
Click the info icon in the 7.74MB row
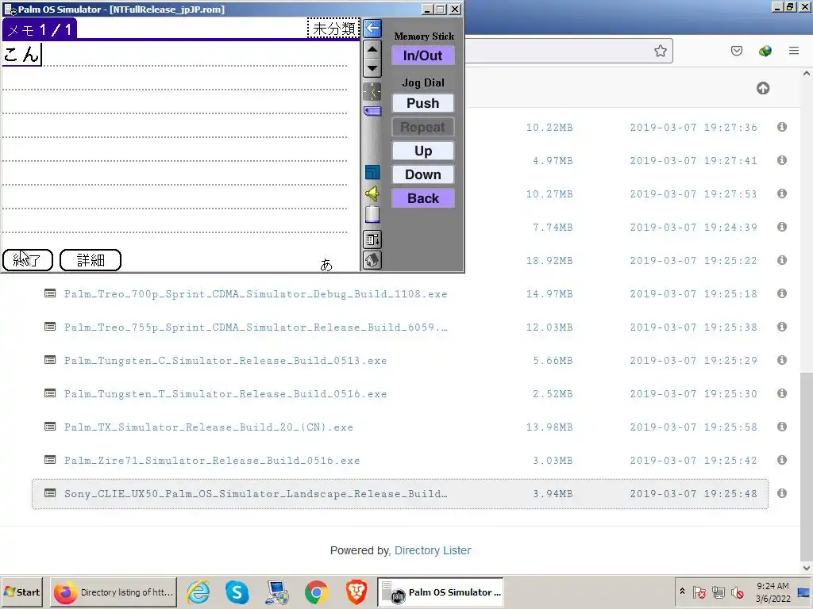click(782, 227)
